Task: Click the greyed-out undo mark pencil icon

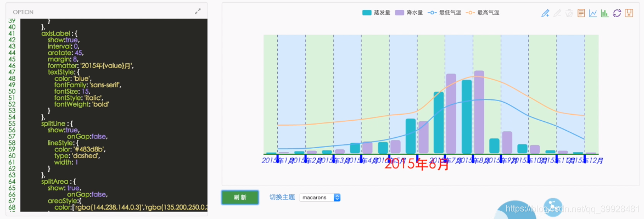Action: pos(557,13)
